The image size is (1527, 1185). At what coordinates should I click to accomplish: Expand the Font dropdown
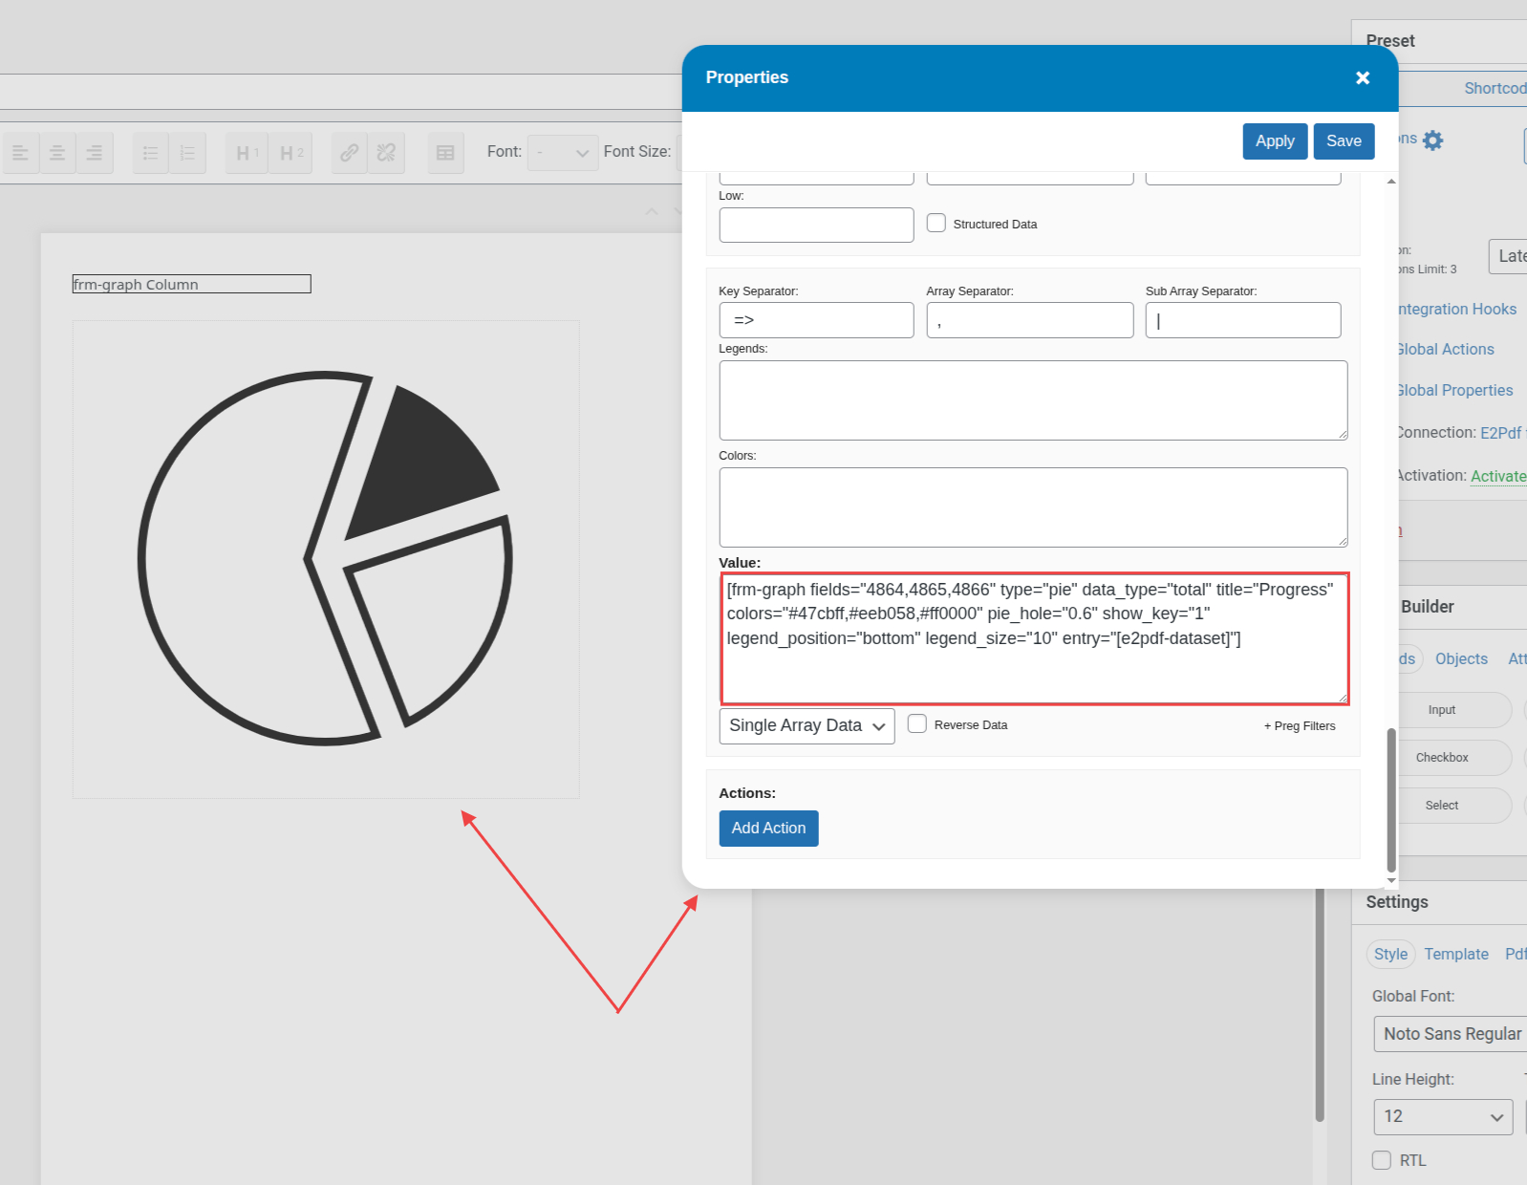pyautogui.click(x=563, y=153)
